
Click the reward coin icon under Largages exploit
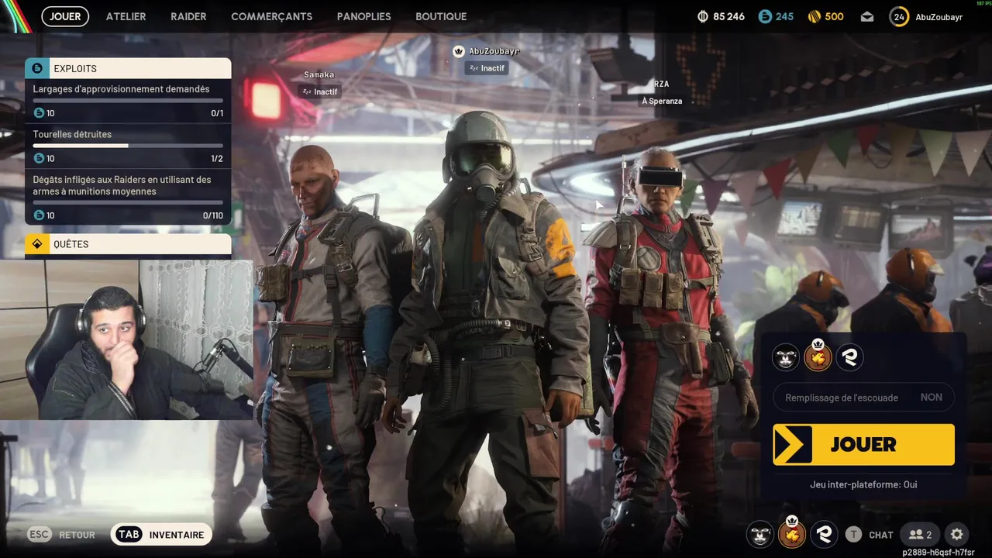pyautogui.click(x=39, y=113)
